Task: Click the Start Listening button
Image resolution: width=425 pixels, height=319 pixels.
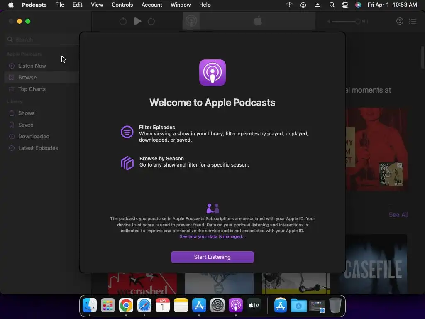Action: pos(212,257)
